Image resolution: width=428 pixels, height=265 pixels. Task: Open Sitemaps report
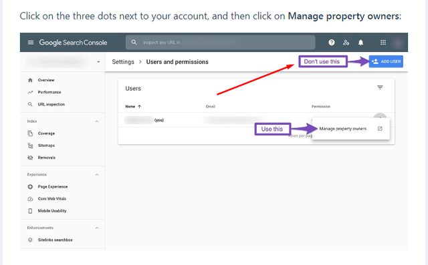(46, 146)
